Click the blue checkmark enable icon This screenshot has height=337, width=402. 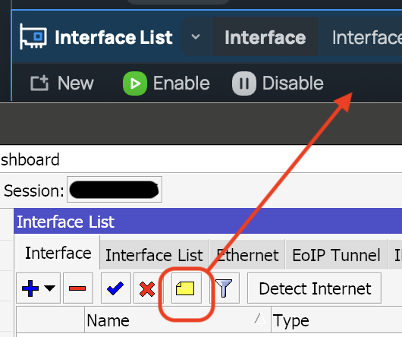point(115,288)
